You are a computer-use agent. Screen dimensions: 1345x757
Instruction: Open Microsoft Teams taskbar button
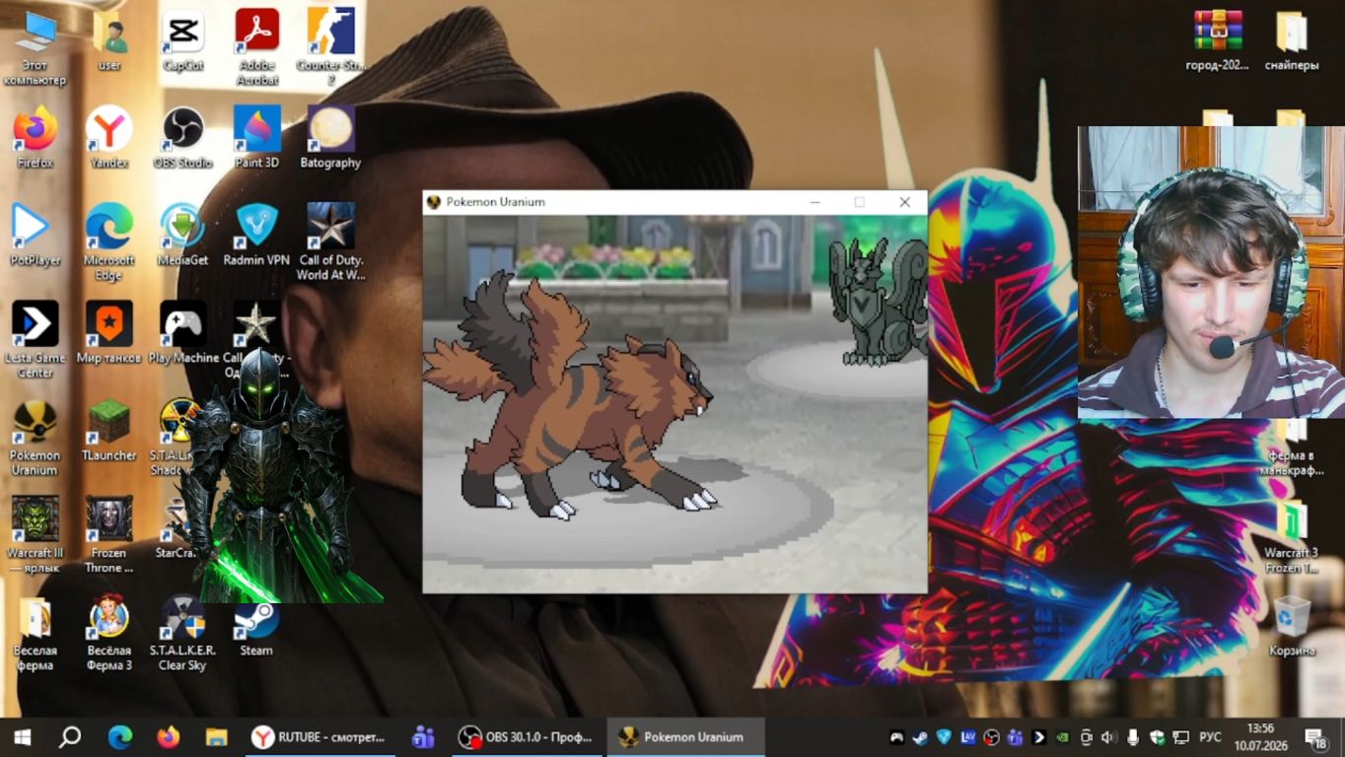(424, 737)
